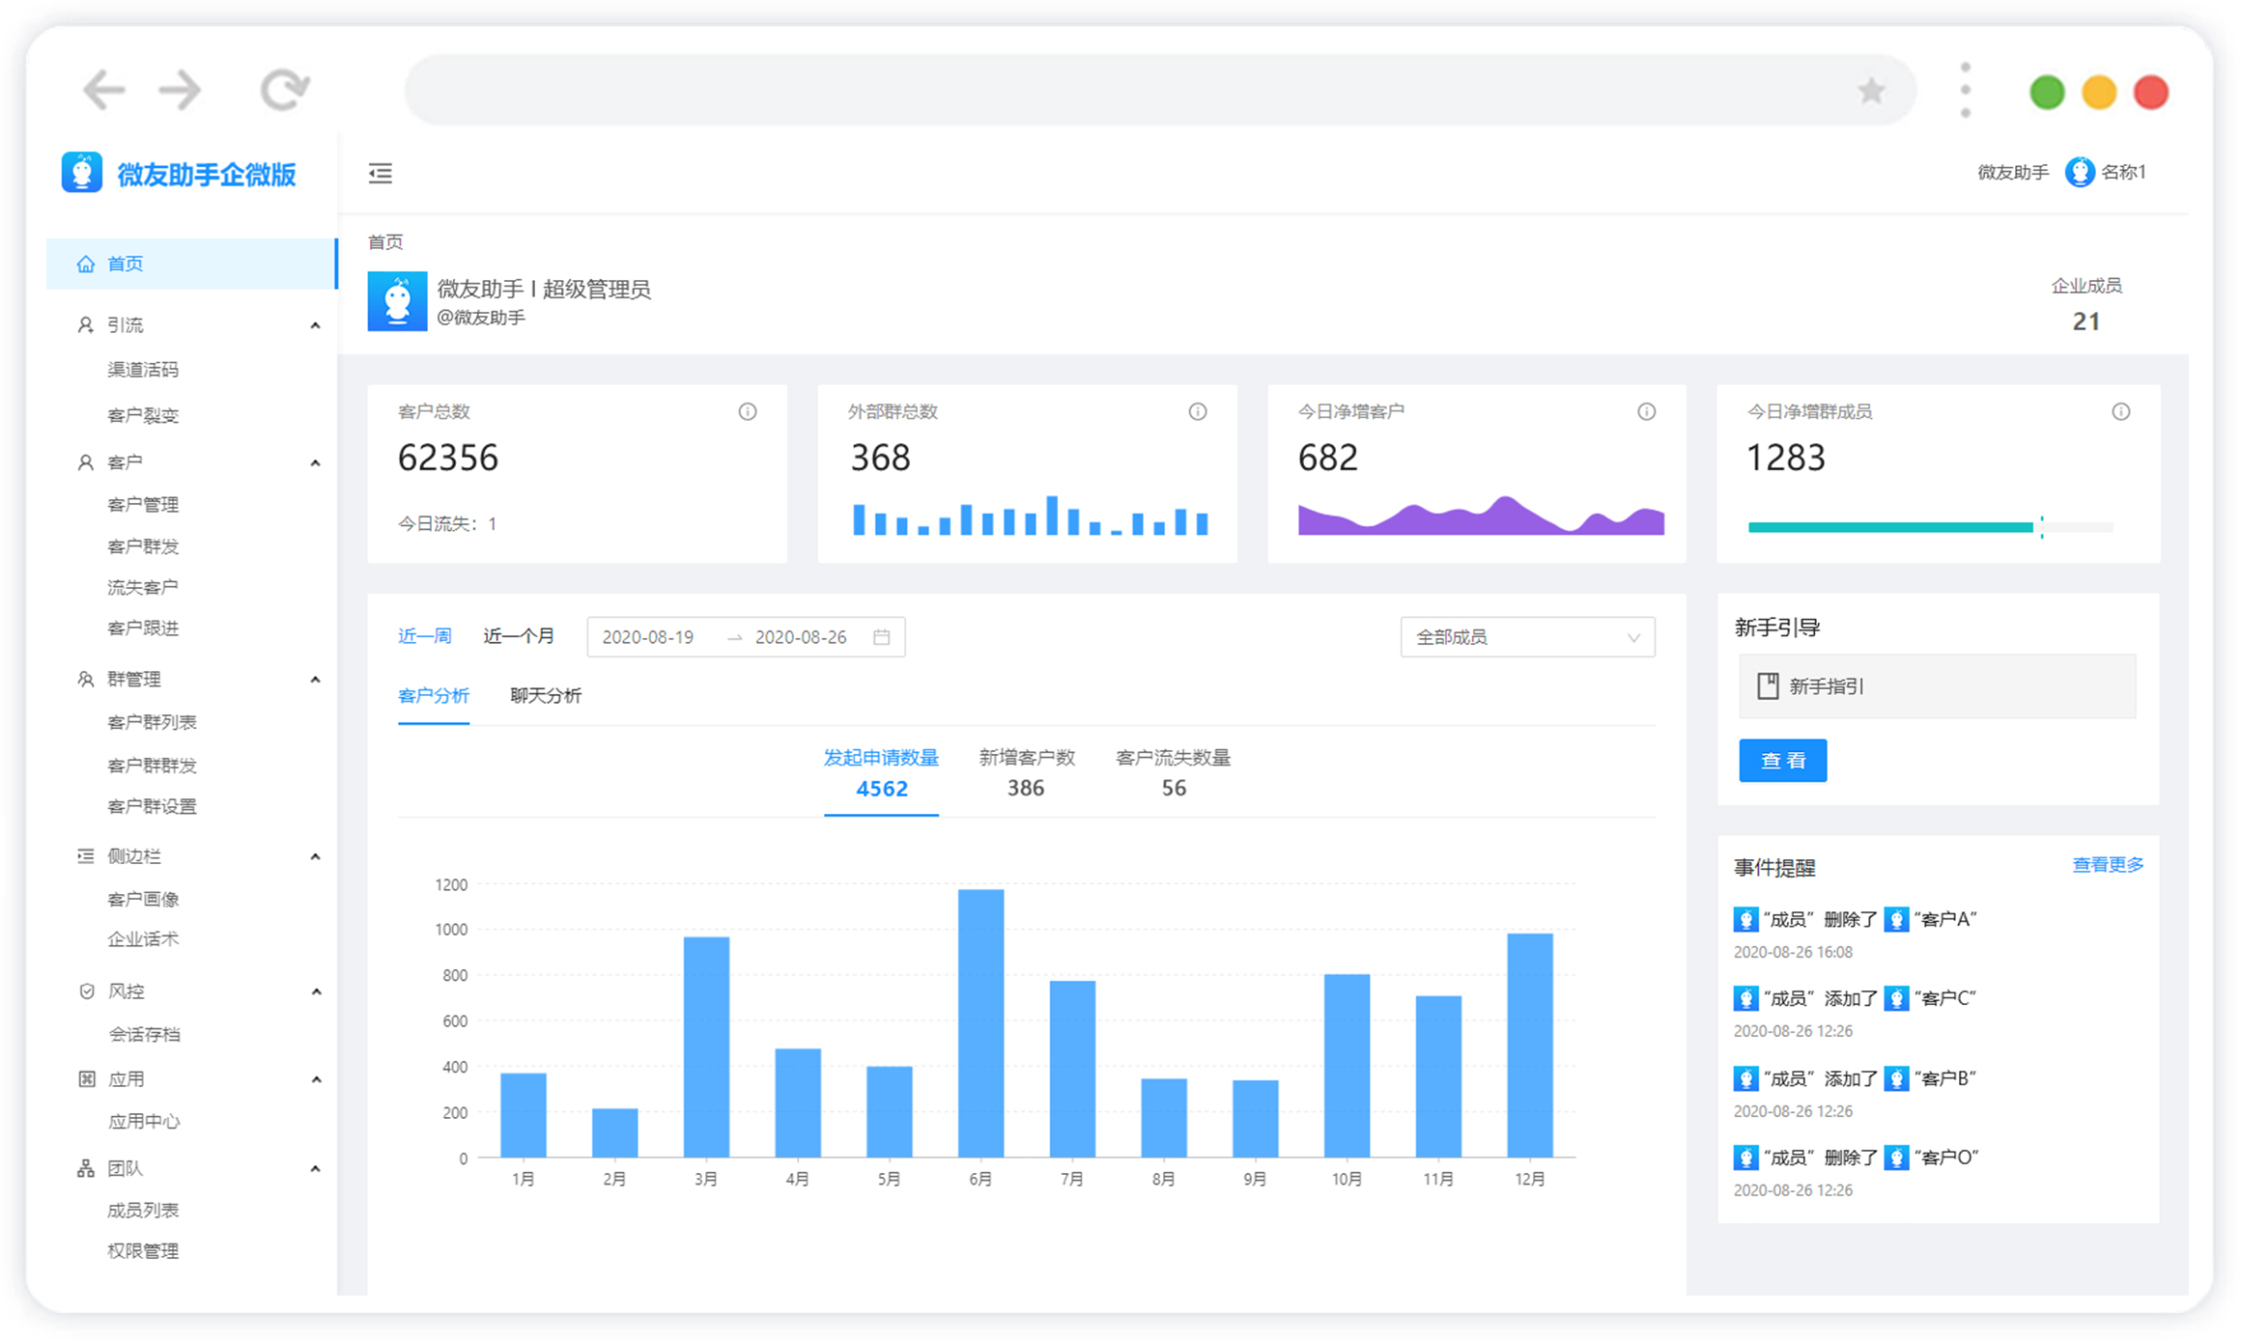Click the 群管理 group icon in sidebar
The image size is (2241, 1340).
coord(86,680)
